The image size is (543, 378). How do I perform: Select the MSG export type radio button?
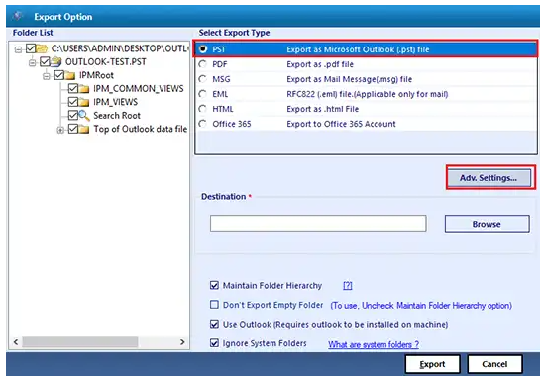pos(203,79)
